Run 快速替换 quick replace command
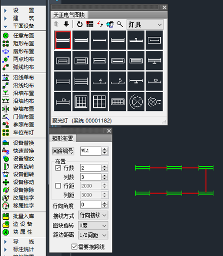Image resolution: width=223 pixels, height=256 pixels. pyautogui.click(x=19, y=151)
